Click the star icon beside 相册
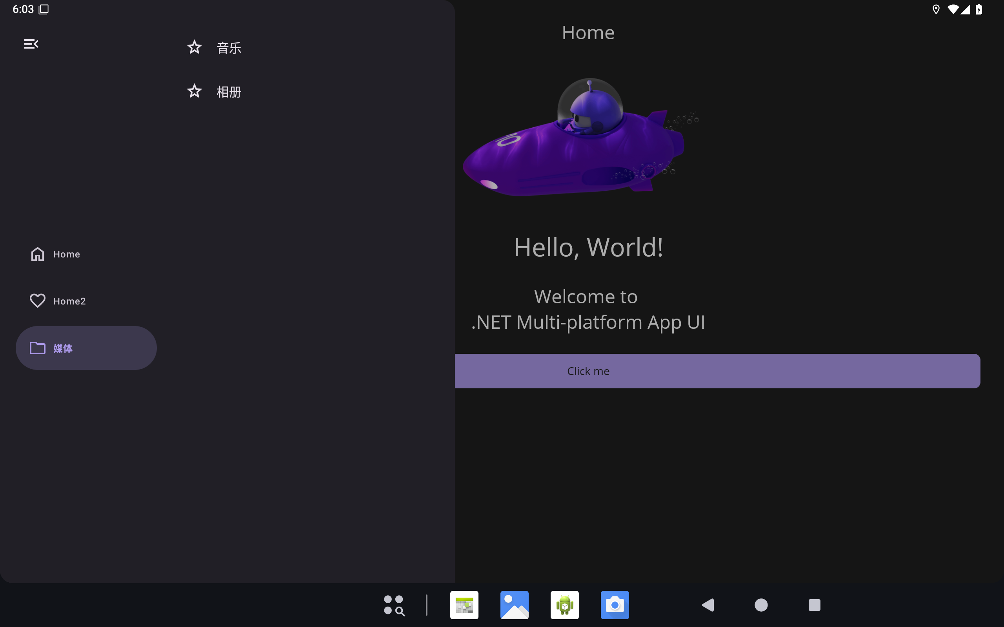 tap(194, 91)
